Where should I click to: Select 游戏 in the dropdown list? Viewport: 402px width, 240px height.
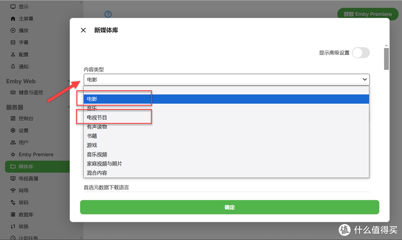tap(226, 145)
